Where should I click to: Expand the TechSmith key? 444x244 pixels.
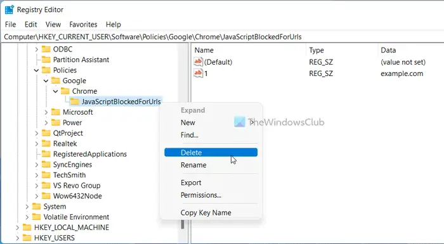pyautogui.click(x=37, y=175)
